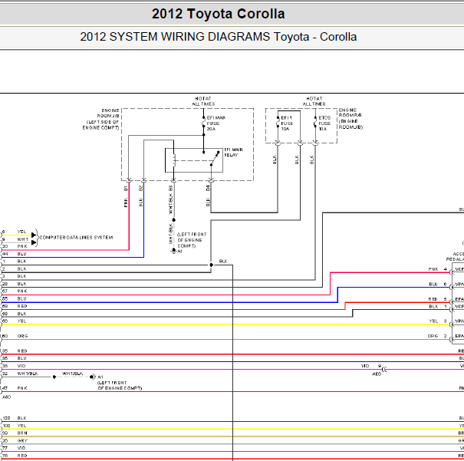Click the "EFI MAIN RELAY" label
The image size is (464, 461).
(x=233, y=153)
